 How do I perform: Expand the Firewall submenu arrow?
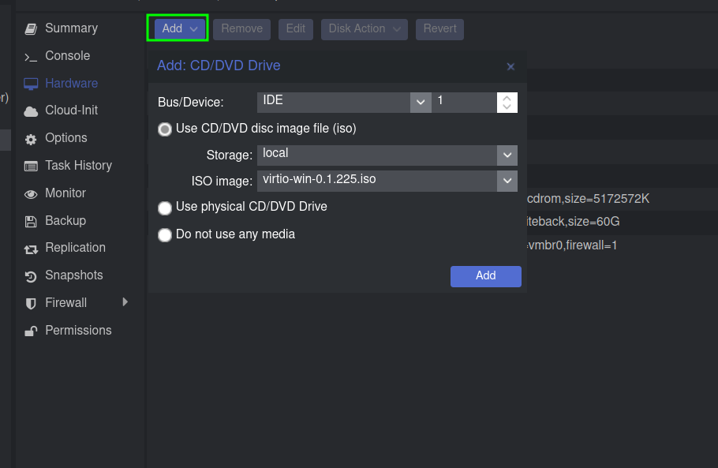[x=125, y=302]
